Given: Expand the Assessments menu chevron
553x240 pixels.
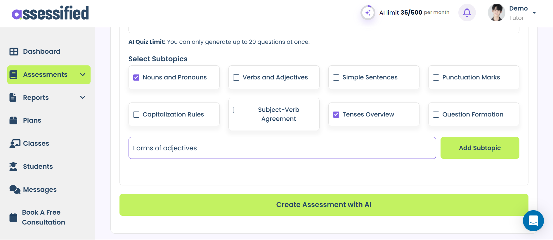Looking at the screenshot, I should (83, 75).
